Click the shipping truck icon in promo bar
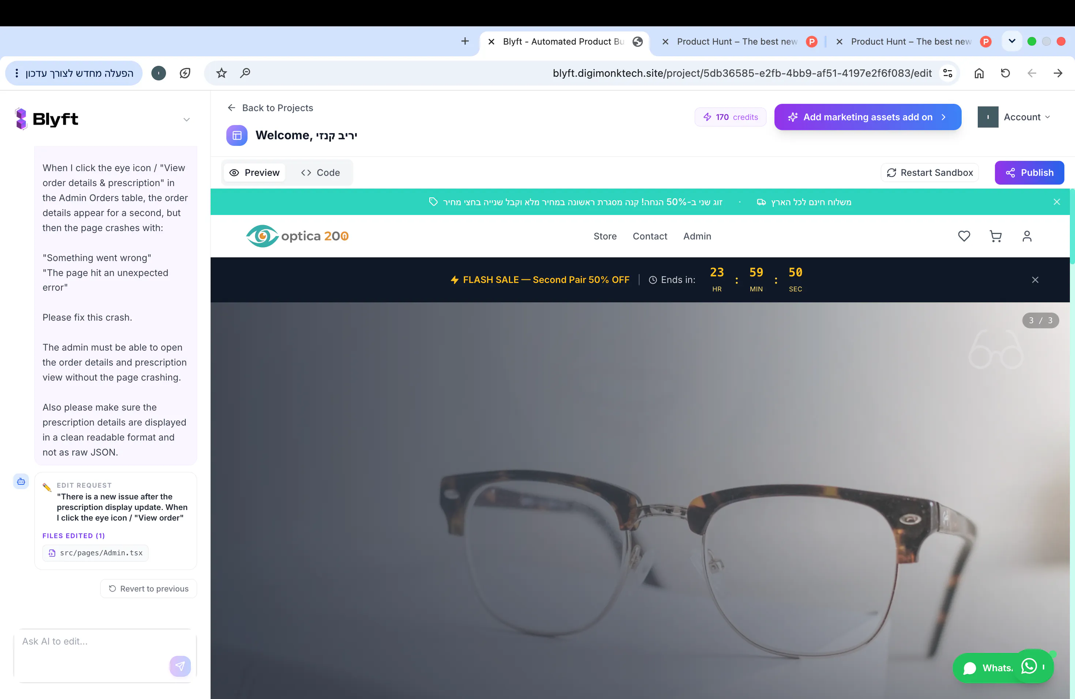This screenshot has width=1075, height=699. (x=761, y=202)
